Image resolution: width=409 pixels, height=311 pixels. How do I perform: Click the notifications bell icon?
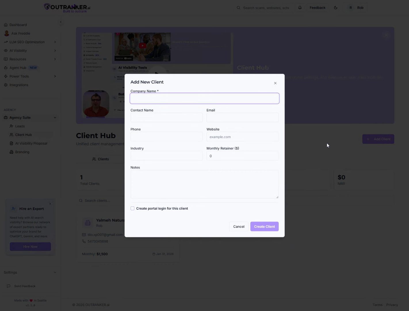(300, 8)
